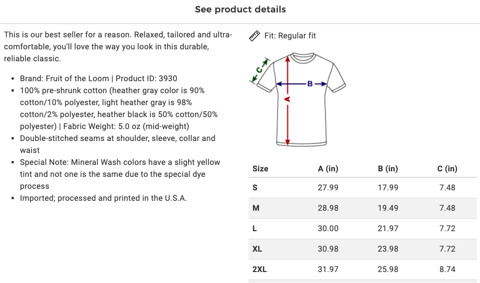Click the green C sleeve arrow on shirt
The width and height of the screenshot is (480, 283).
pos(259,71)
